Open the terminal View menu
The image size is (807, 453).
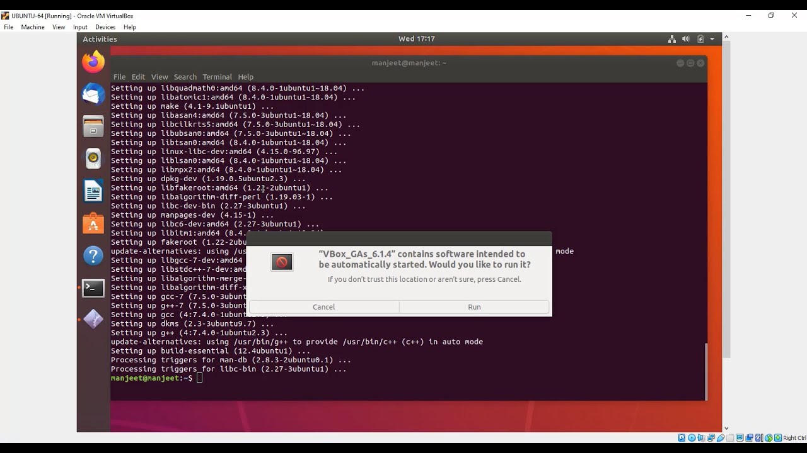160,77
